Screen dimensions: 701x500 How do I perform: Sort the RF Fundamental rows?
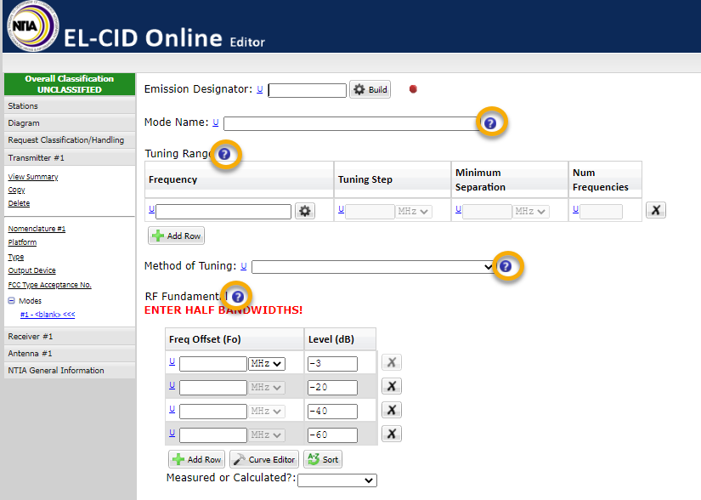click(323, 459)
